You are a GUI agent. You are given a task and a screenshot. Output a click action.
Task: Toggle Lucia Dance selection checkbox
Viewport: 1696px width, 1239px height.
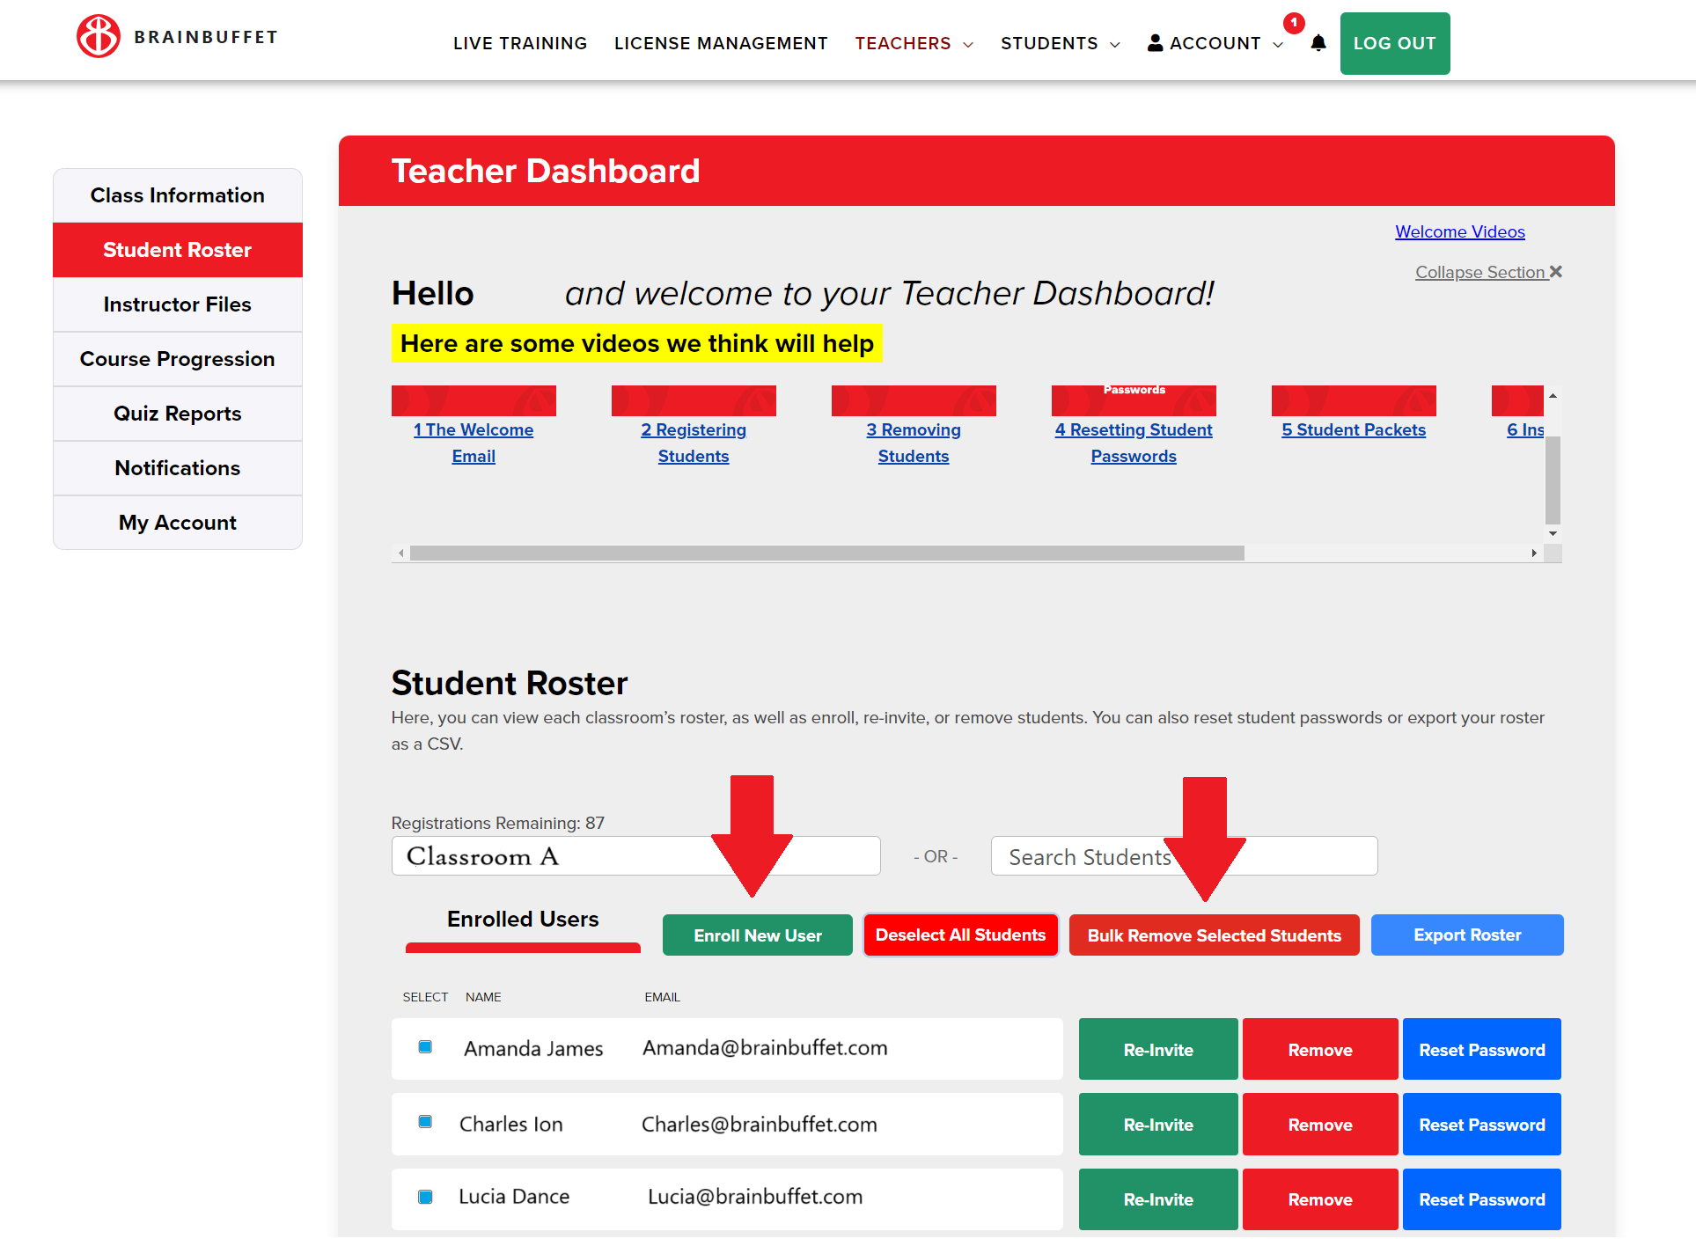(425, 1197)
